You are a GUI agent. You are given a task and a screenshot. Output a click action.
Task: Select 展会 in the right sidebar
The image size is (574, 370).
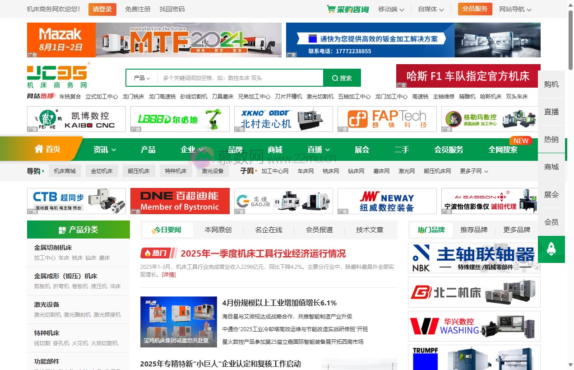[551, 194]
